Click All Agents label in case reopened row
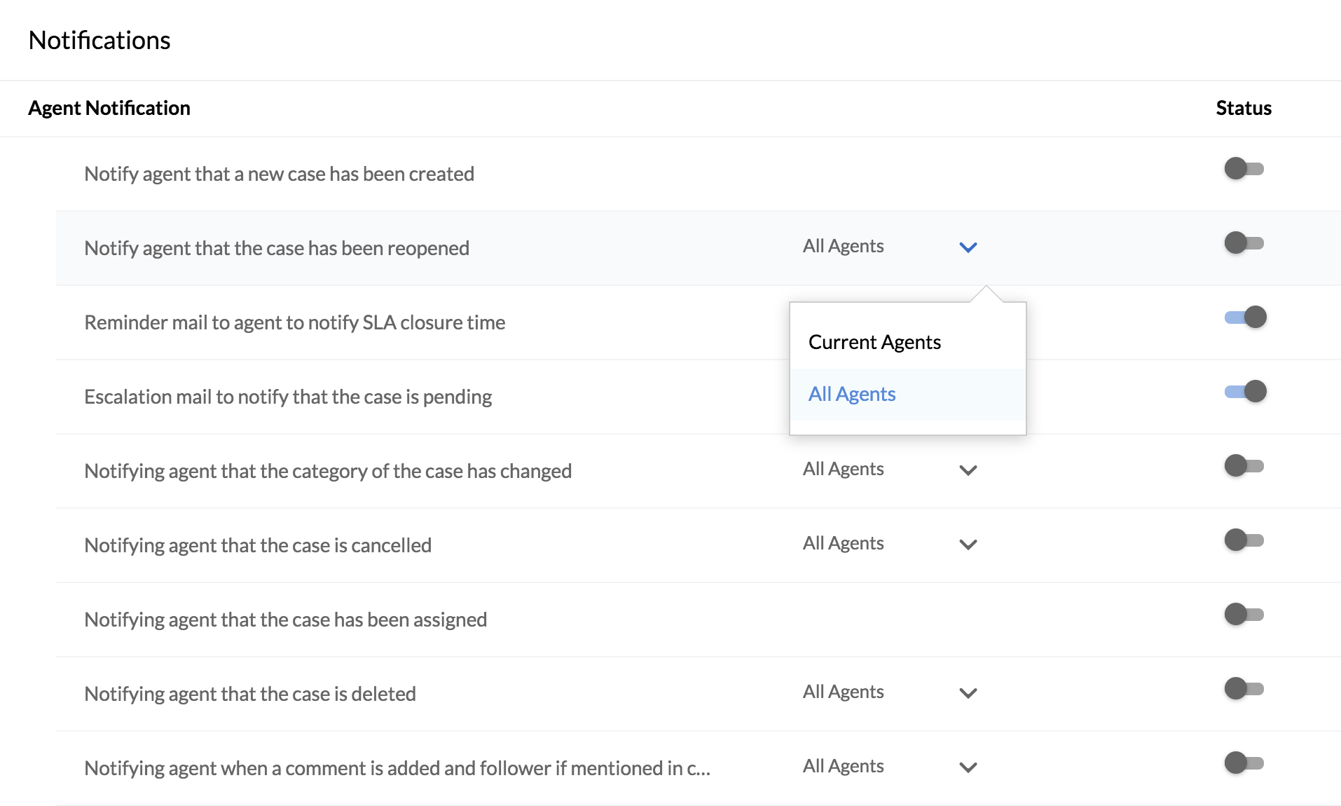 click(844, 247)
